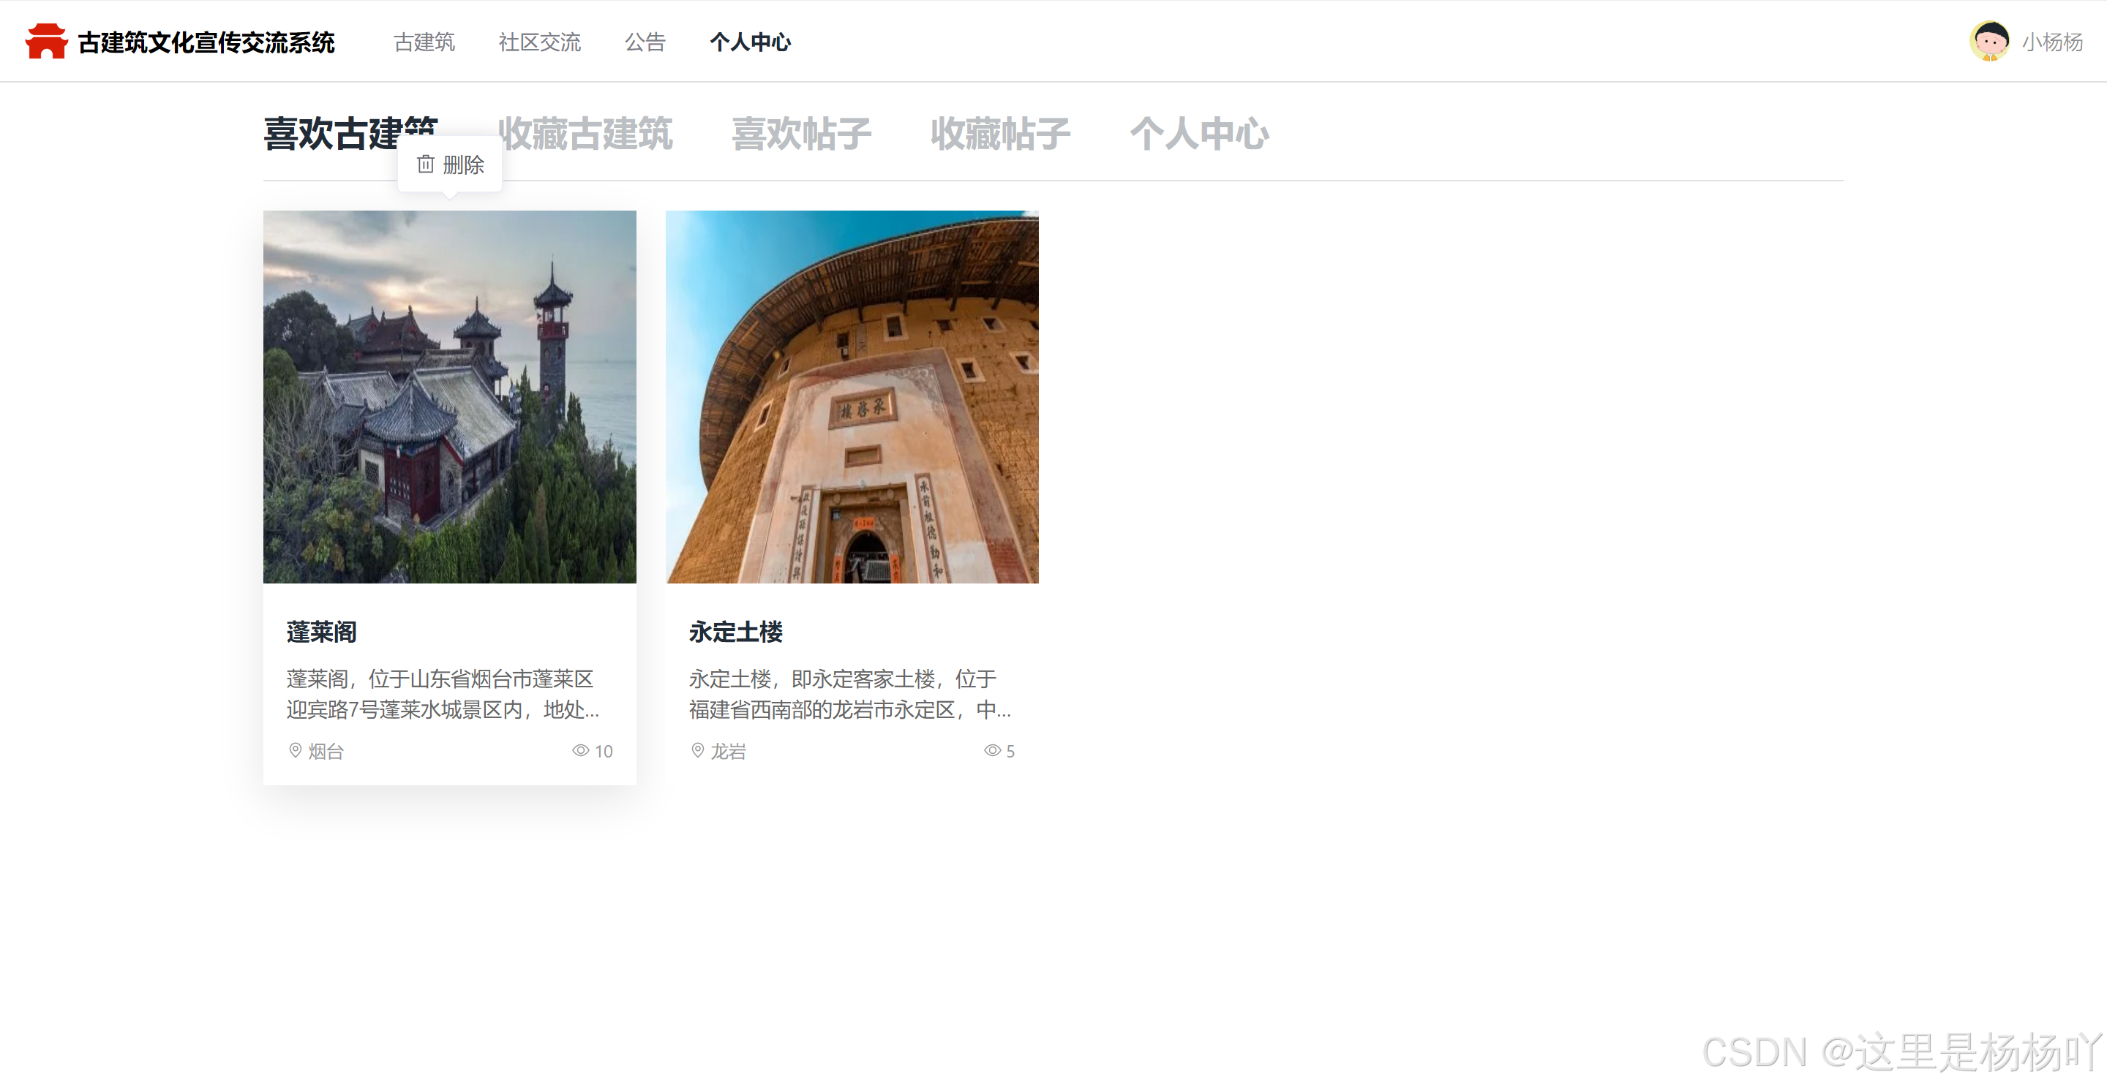
Task: Click the 蓬莱阁 building photo
Action: tap(449, 397)
